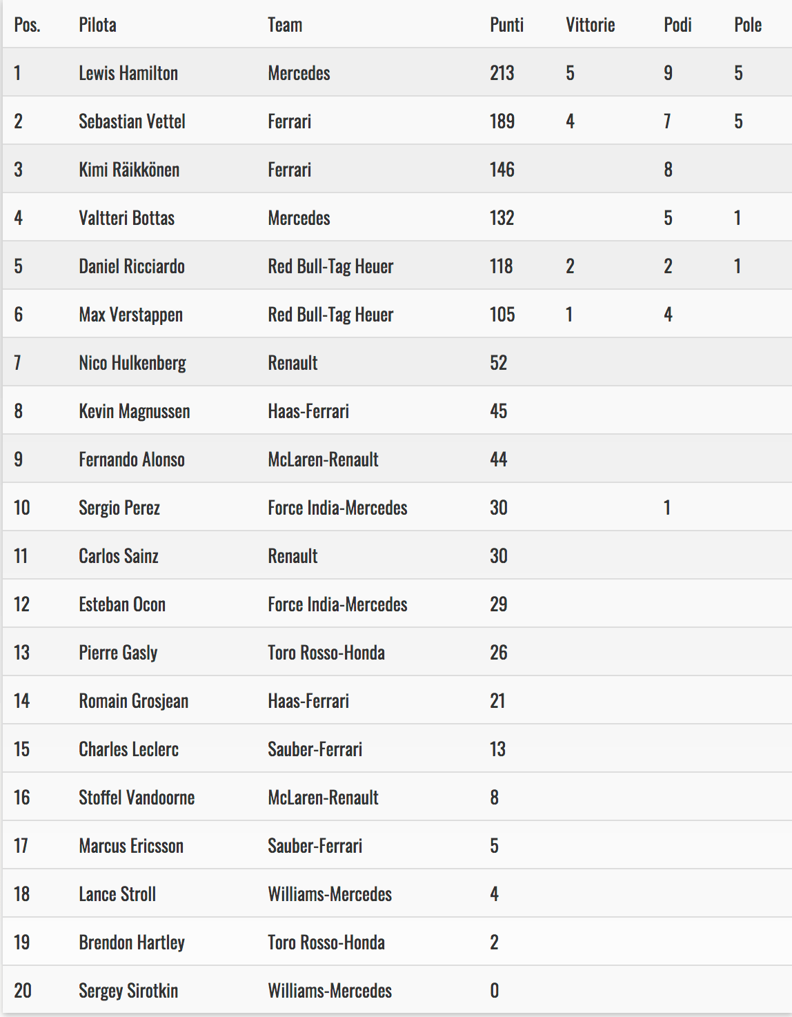The width and height of the screenshot is (792, 1017).
Task: Click Daniel Ricciardo's team Red Bull-Tag Heuer
Action: click(x=330, y=266)
